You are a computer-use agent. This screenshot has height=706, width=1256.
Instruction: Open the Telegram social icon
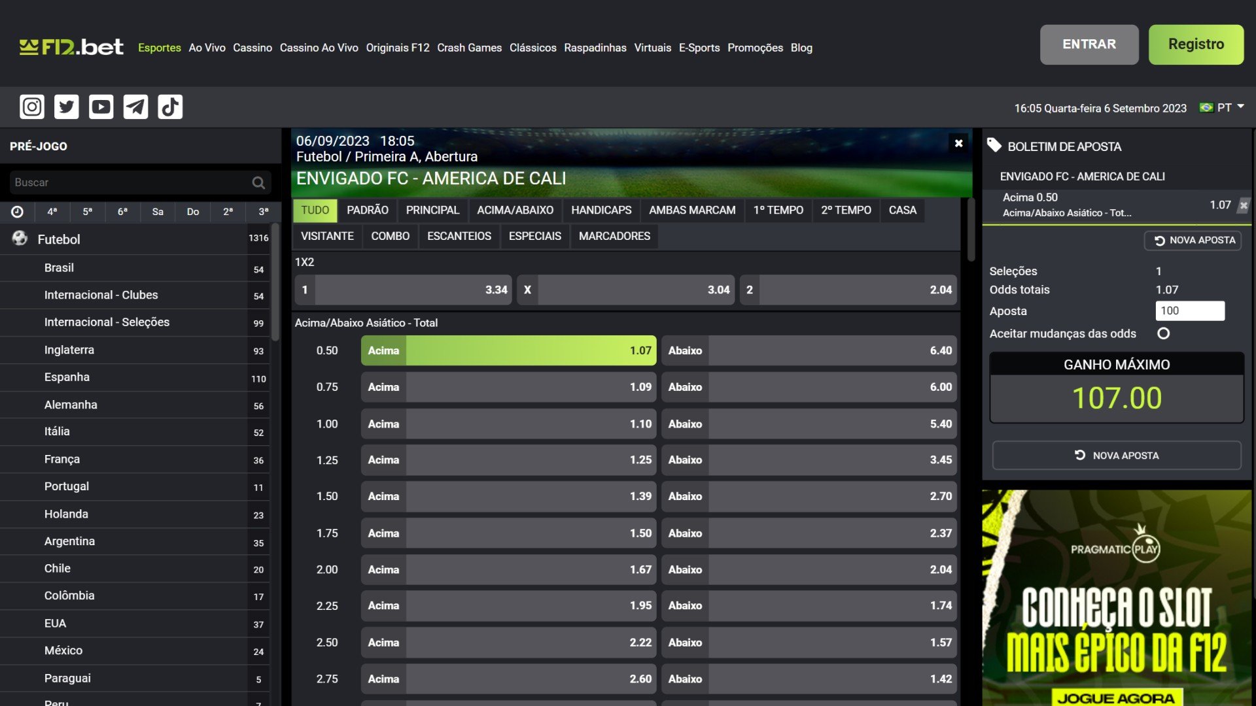135,107
